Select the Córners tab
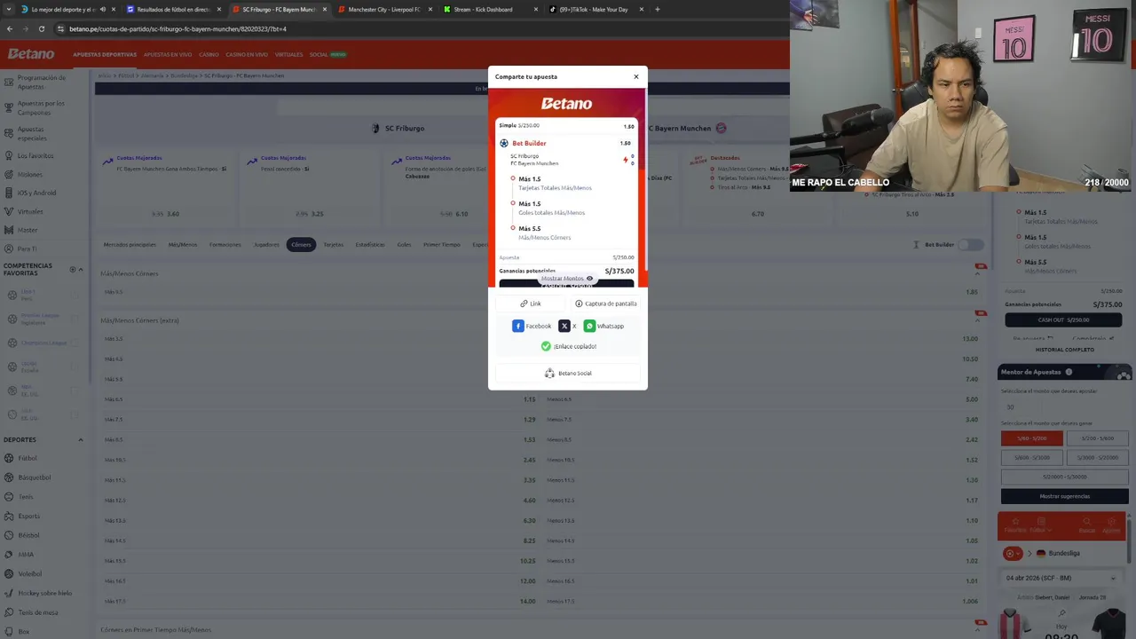This screenshot has width=1136, height=639. 301,244
